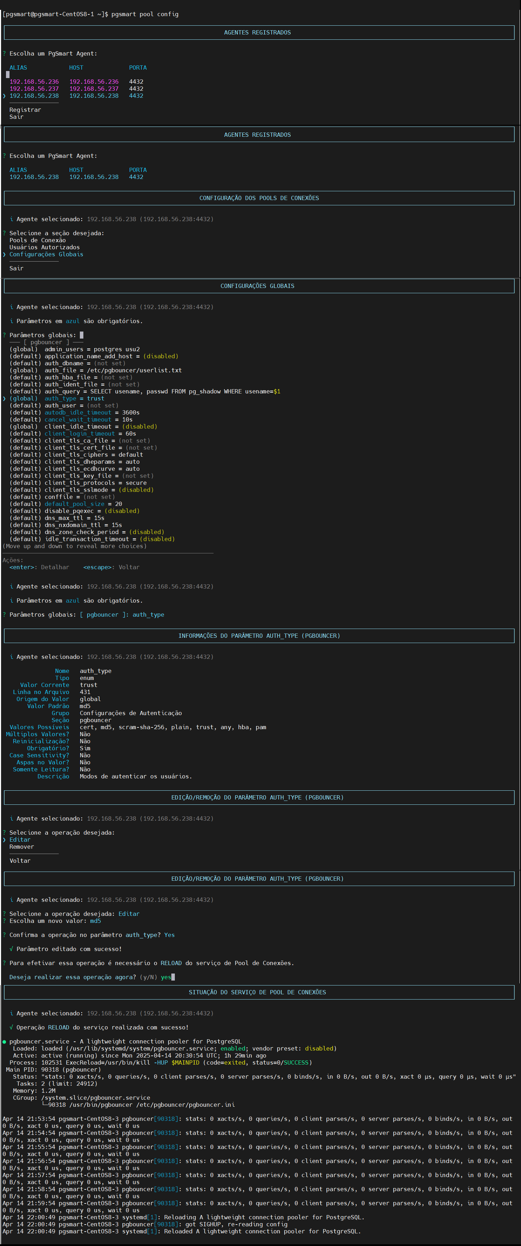Select dns_max_ttl = 15s
This screenshot has height=1246, width=521.
57,518
